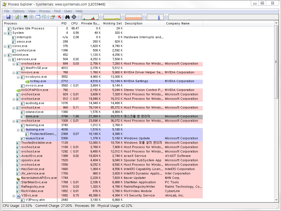Click the "CPU Usage: 13.53%" status entry
Image resolution: width=281 pixels, height=211 pixels.
coord(18,206)
